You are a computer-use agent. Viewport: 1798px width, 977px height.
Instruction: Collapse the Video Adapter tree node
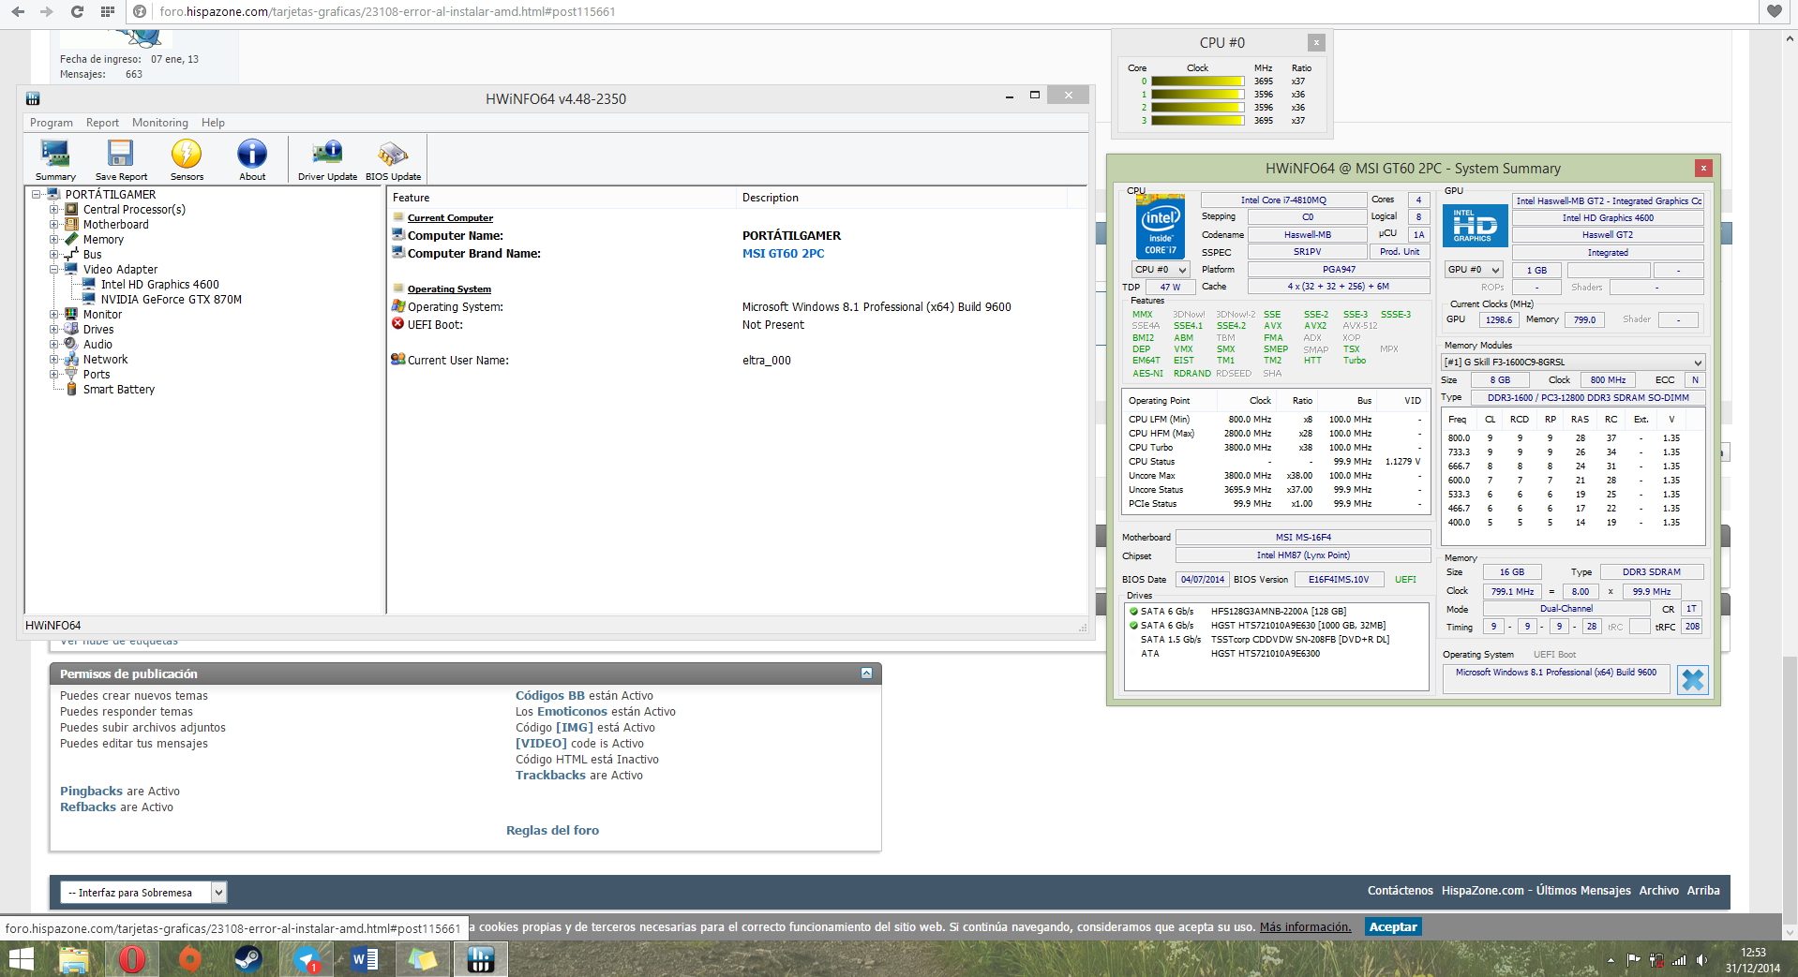pos(54,270)
